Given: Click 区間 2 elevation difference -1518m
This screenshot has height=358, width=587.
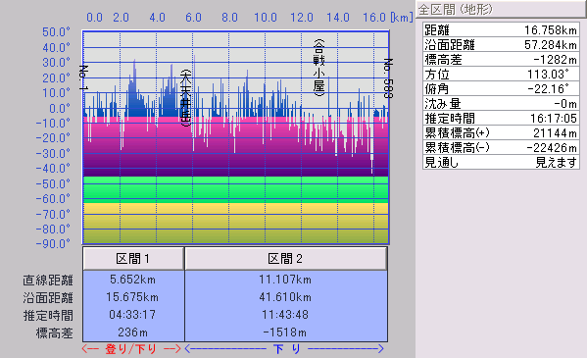Looking at the screenshot, I should click(285, 332).
